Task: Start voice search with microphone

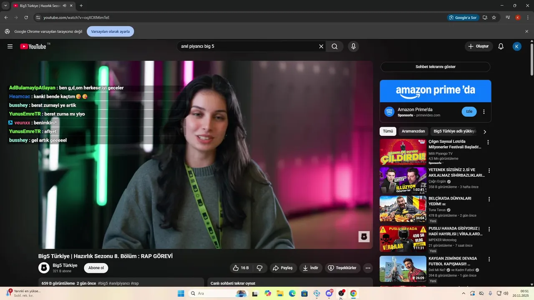Action: [353, 46]
